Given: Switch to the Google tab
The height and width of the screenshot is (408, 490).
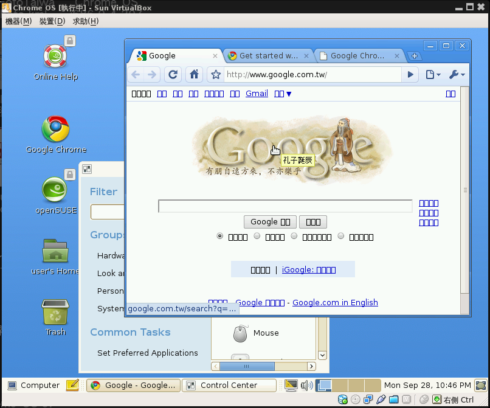Looking at the screenshot, I should pos(175,56).
